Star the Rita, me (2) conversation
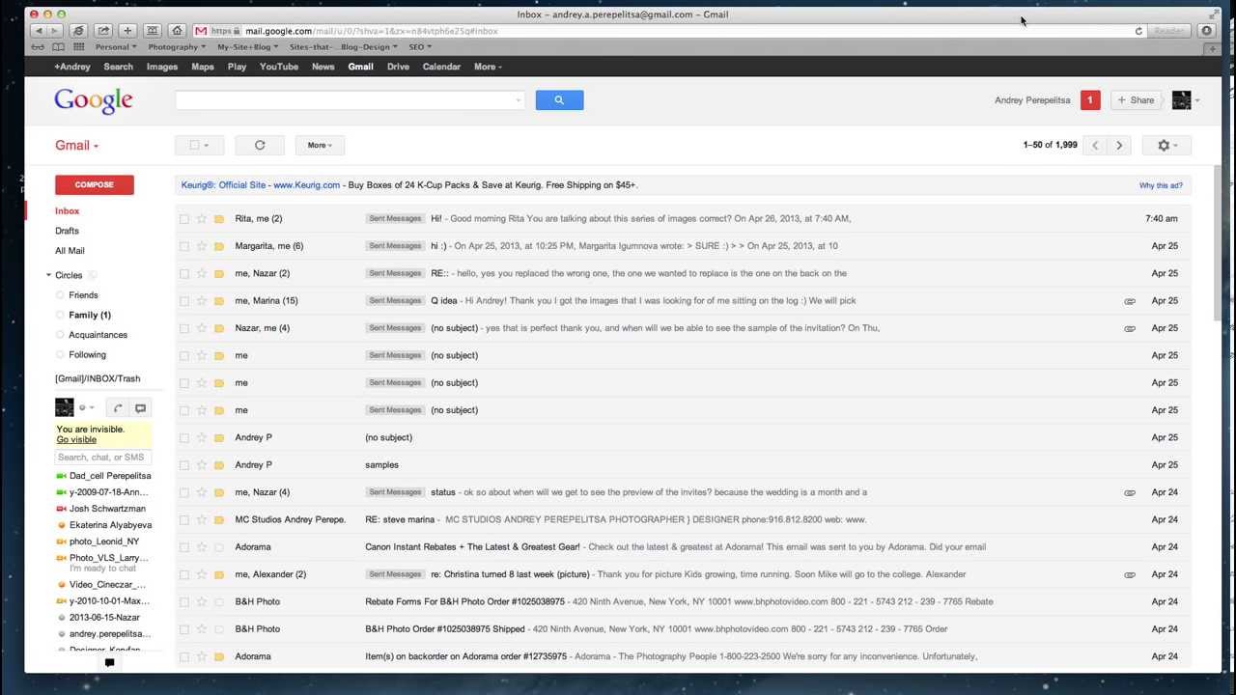 202,219
